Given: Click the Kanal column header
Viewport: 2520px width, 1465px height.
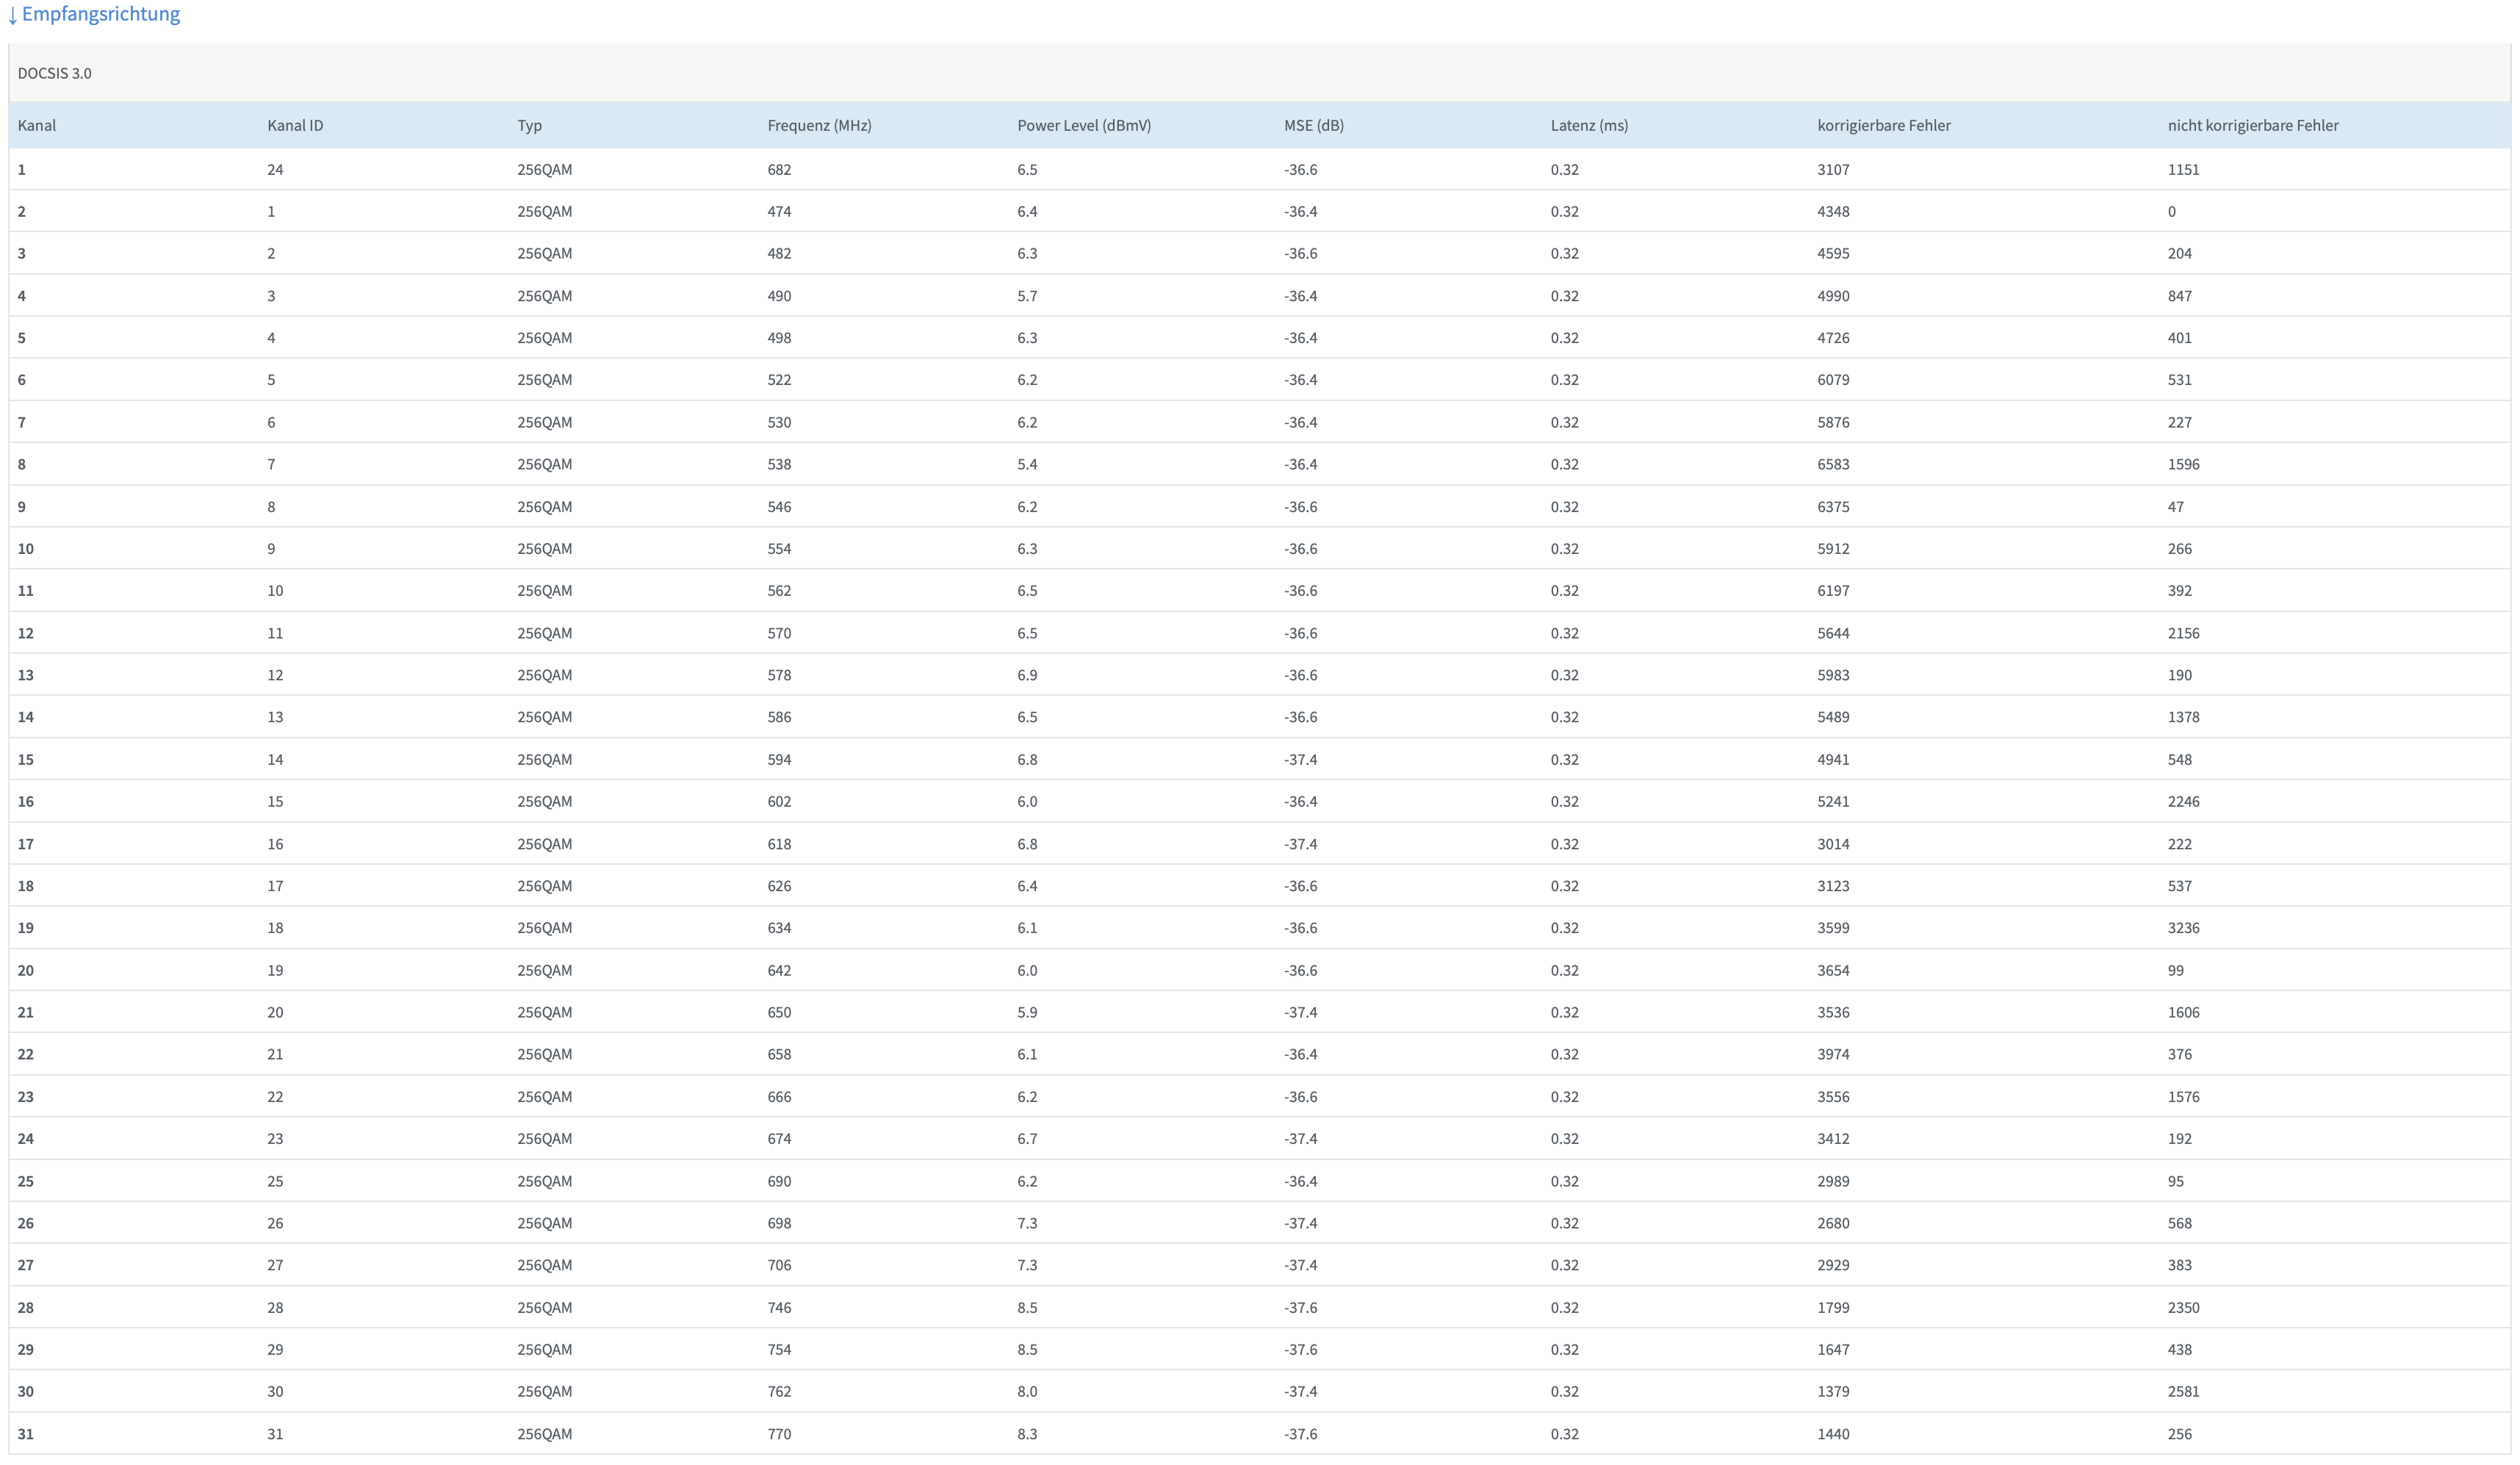Looking at the screenshot, I should [x=37, y=125].
